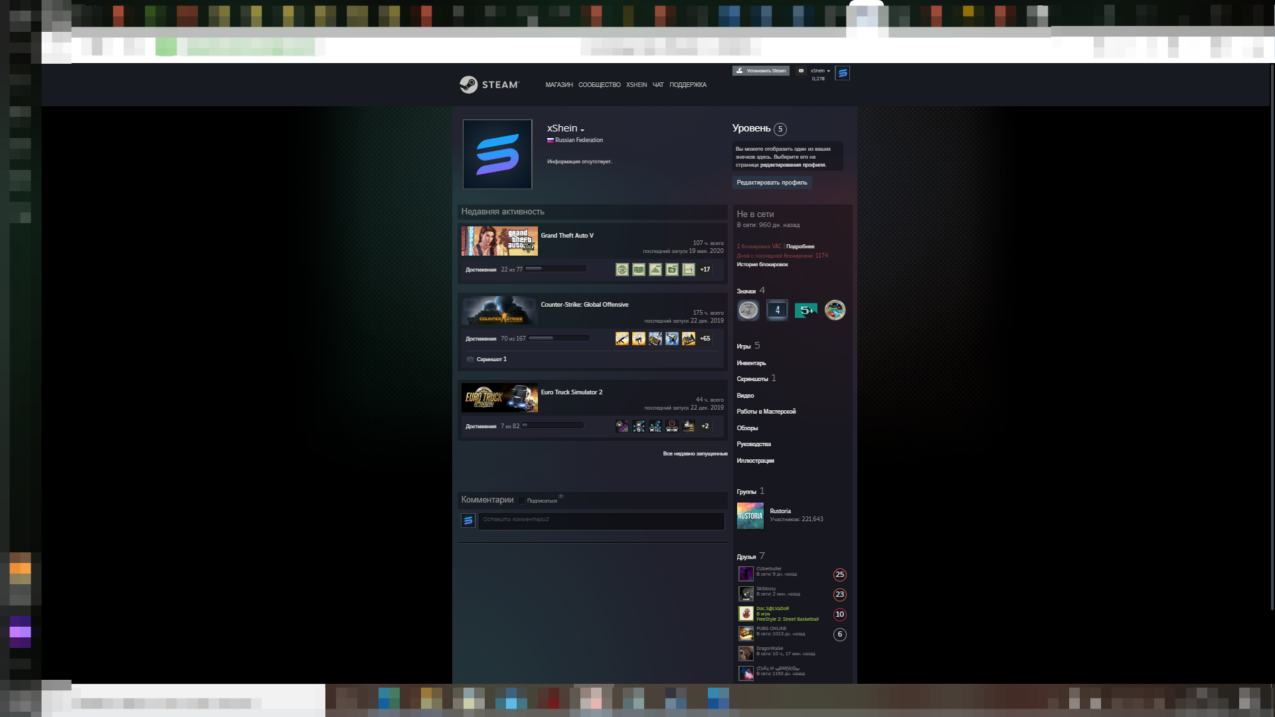
Task: Open Все недавно запущенные link
Action: click(x=695, y=453)
